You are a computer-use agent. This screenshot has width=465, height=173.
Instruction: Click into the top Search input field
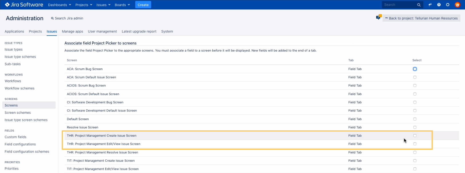click(399, 5)
